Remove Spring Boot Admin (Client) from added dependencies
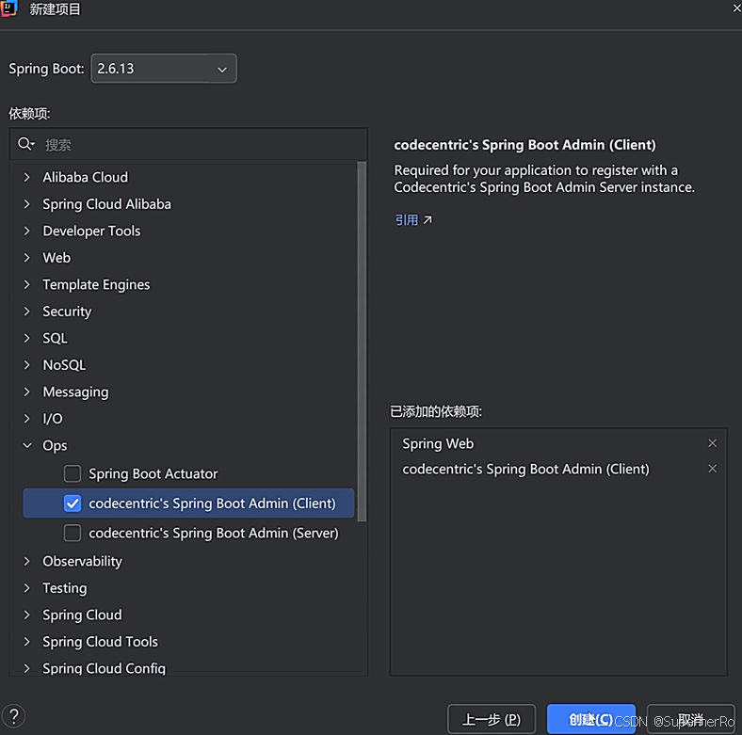742x735 pixels. [712, 469]
